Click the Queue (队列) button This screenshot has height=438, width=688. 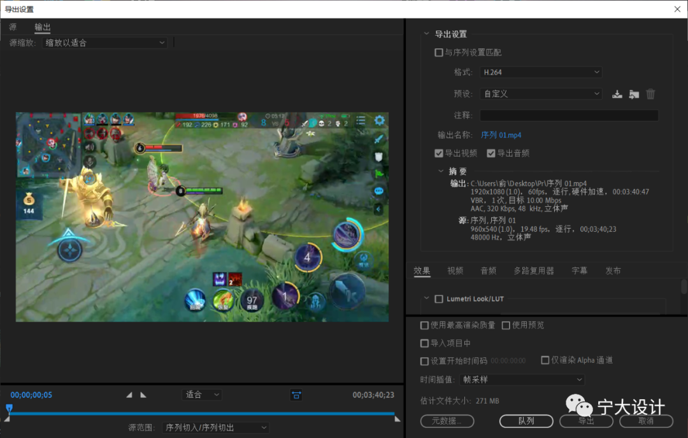coord(526,421)
